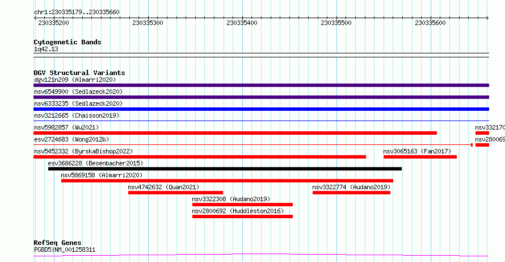Click the short red bar under the cut-off nsv280069 label
The height and width of the screenshot is (262, 505).
[x=482, y=145]
